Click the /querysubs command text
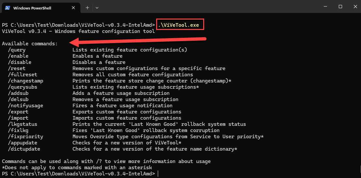This screenshot has width=361, height=178. click(23, 87)
